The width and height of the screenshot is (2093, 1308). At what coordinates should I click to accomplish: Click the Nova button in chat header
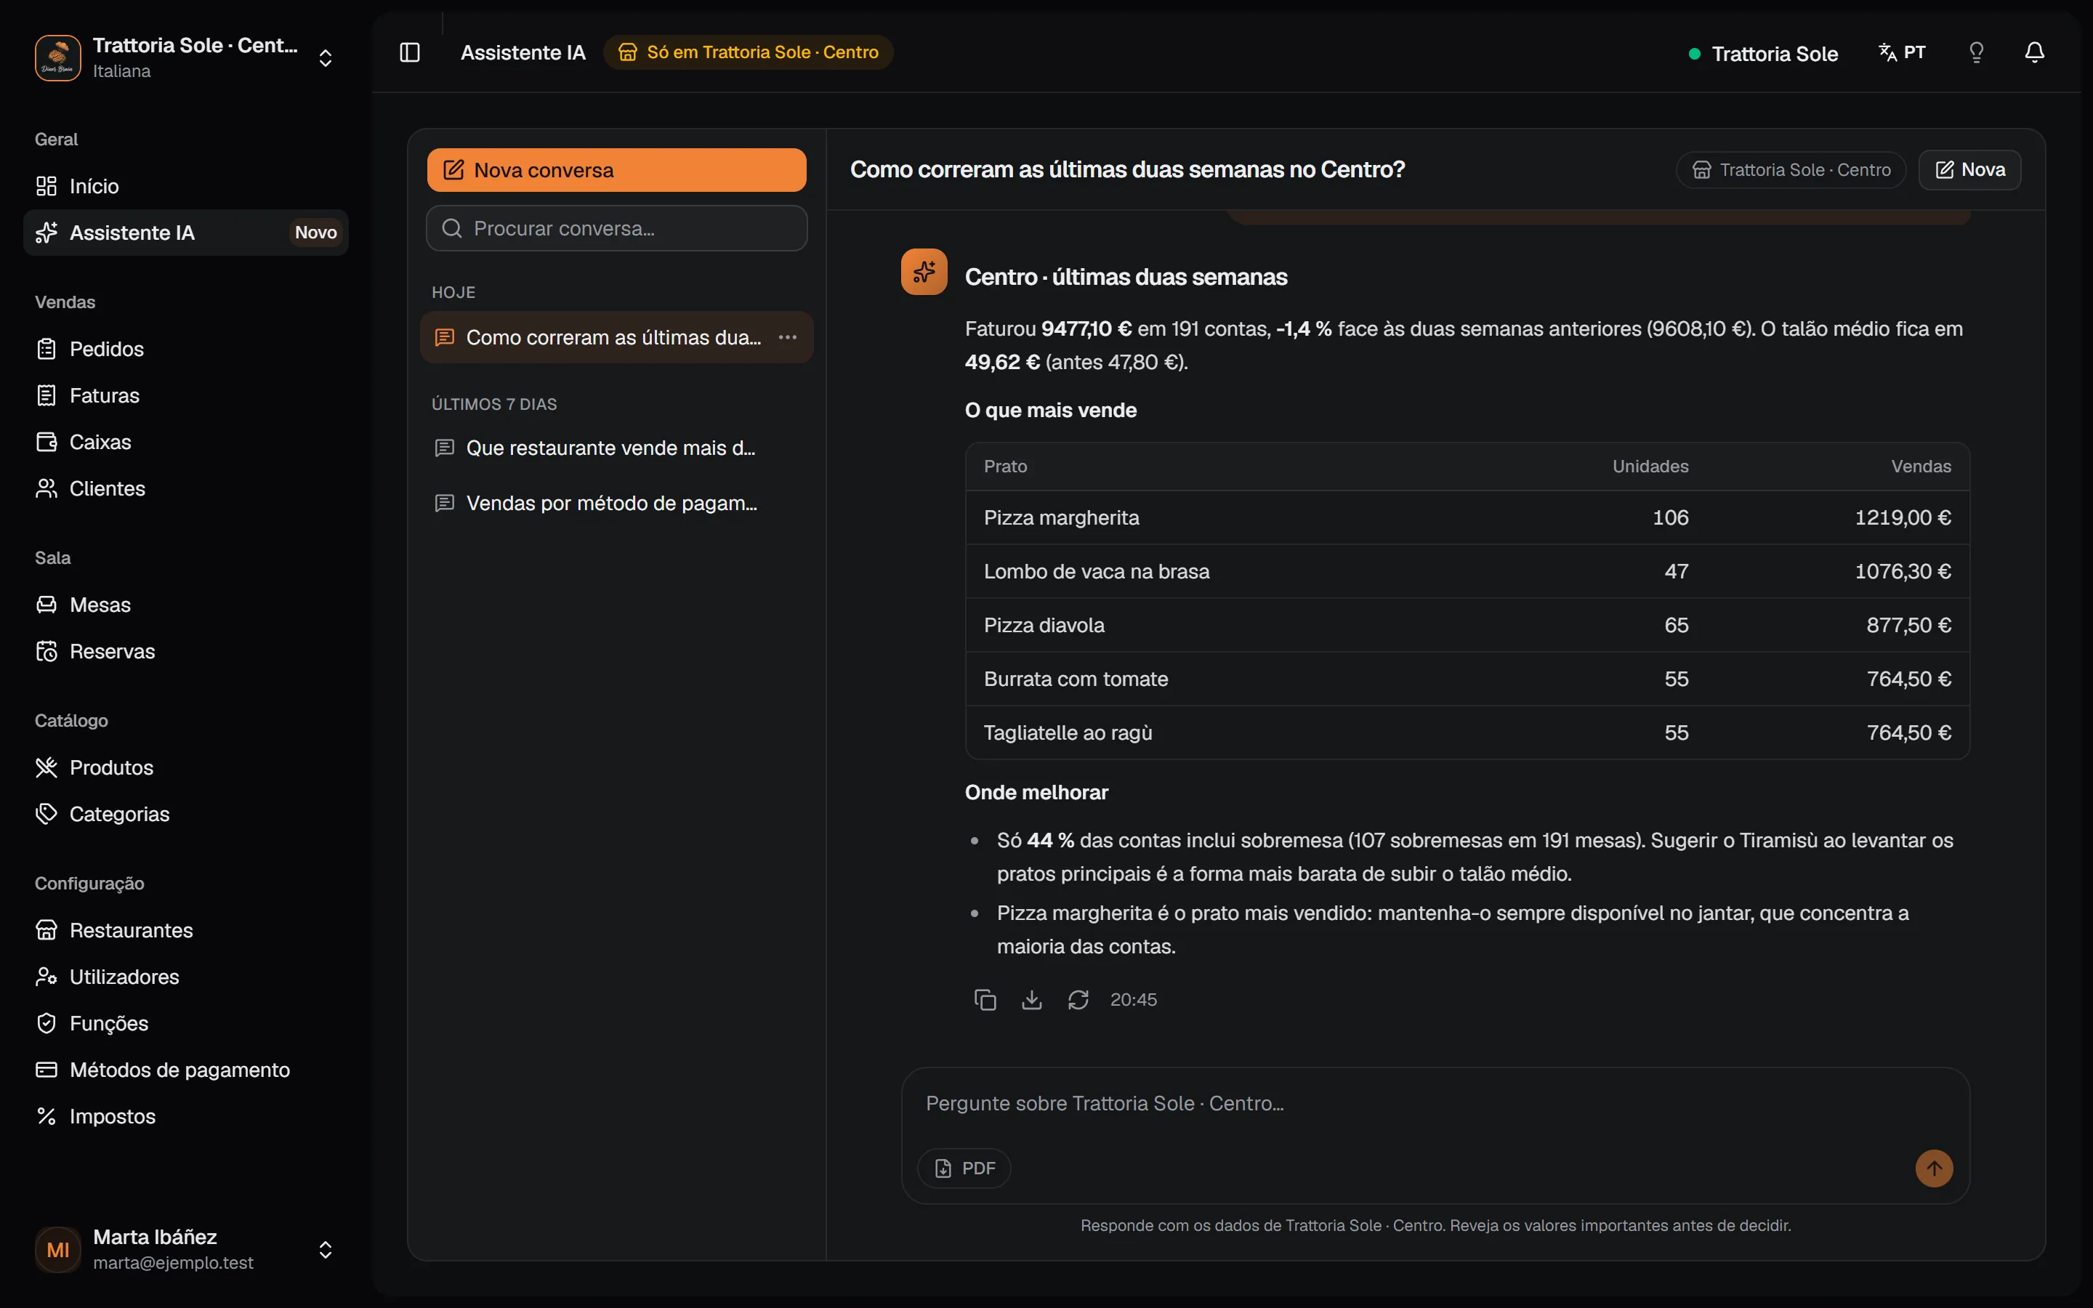click(1969, 169)
